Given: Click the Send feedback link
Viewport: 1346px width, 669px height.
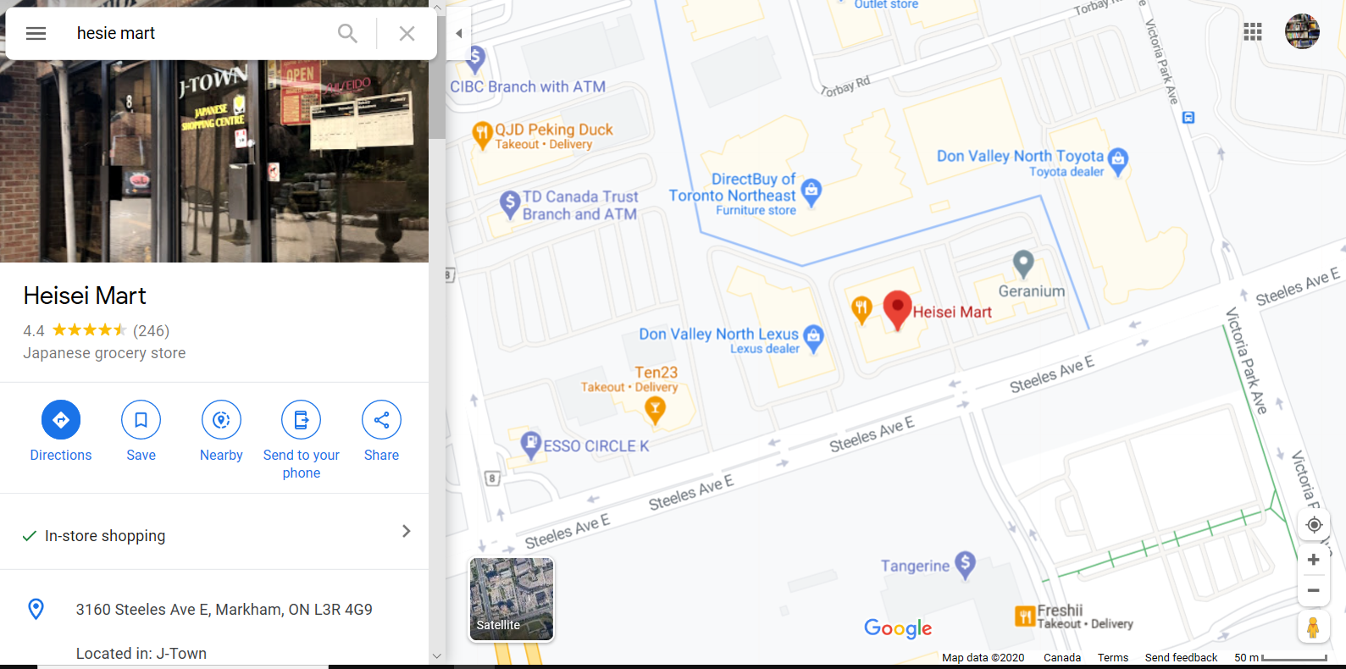Looking at the screenshot, I should point(1181,658).
